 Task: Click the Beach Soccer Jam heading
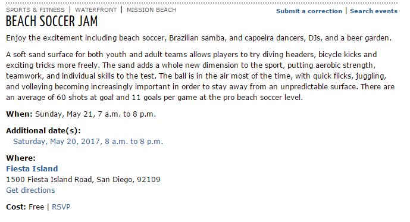(x=52, y=21)
